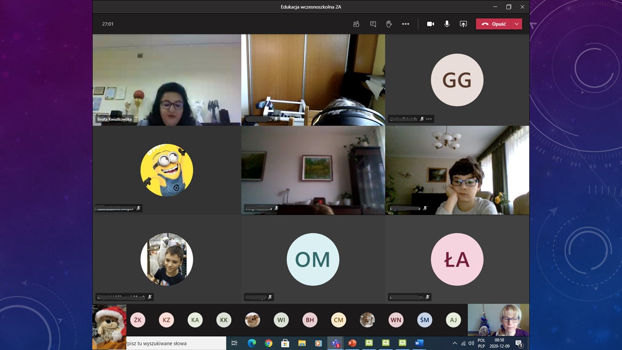Click the ŚM participant bubble
The height and width of the screenshot is (350, 622).
pos(425,320)
